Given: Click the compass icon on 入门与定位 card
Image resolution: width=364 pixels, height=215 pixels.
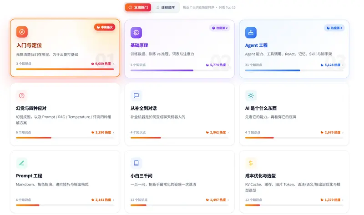Looking at the screenshot, I should click(22, 32).
